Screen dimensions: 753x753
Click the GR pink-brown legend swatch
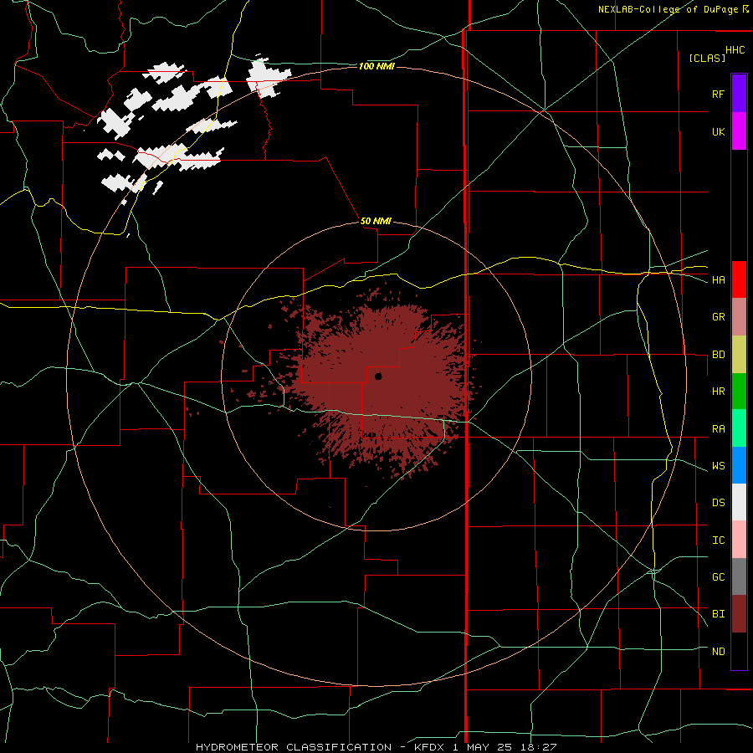tap(739, 317)
